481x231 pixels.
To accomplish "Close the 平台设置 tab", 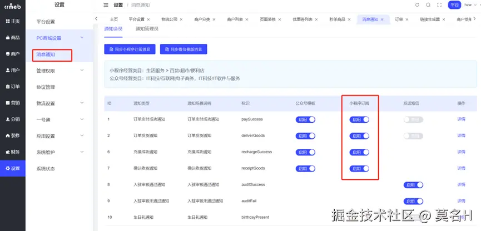I will 148,19.
